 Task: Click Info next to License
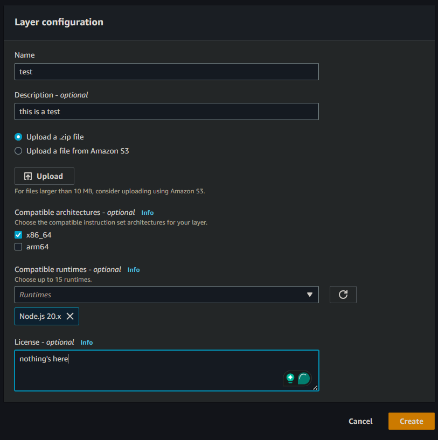[x=87, y=342]
